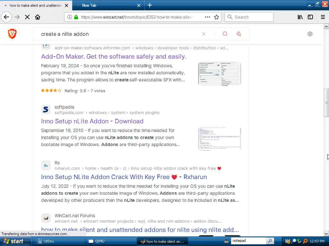The width and height of the screenshot is (329, 246).
Task: Click the Brave AI sparkle icon
Action: point(239,34)
